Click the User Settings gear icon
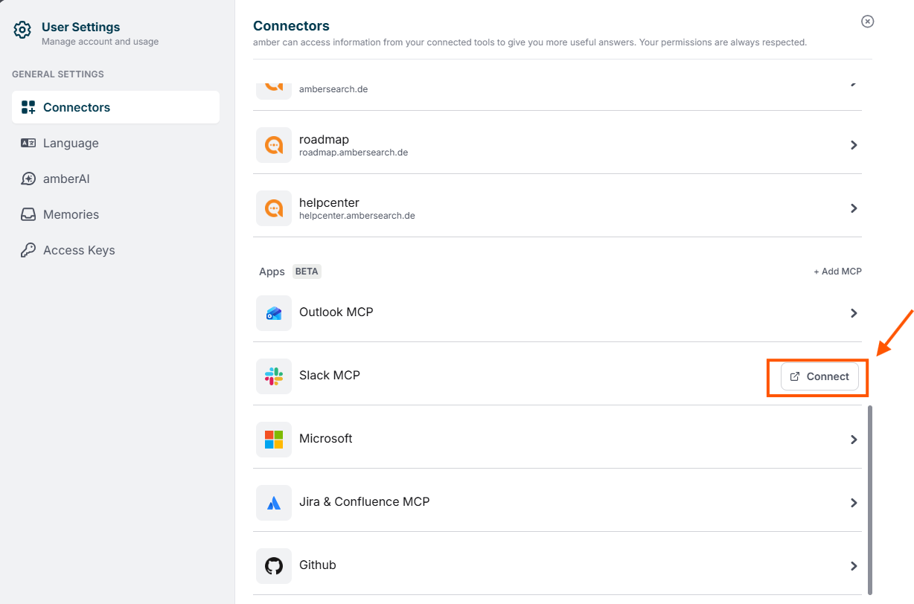Viewport: 914px width, 604px height. point(22,30)
